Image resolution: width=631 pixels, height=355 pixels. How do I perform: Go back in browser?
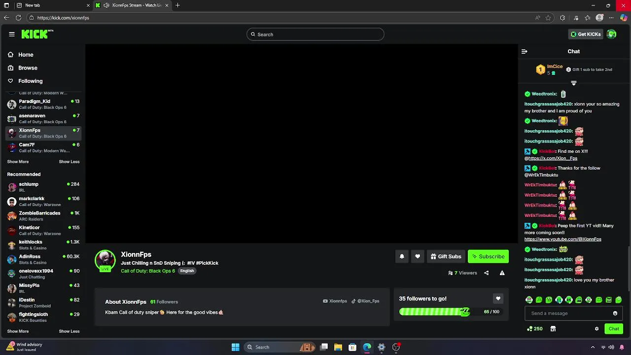6,18
